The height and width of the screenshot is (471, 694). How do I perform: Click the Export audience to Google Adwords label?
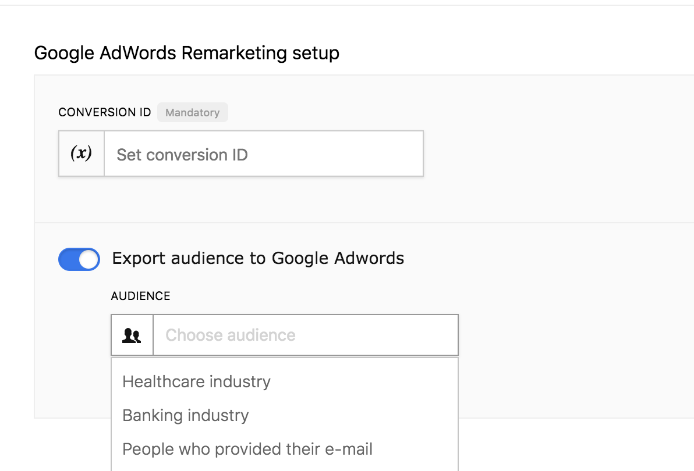(x=258, y=259)
